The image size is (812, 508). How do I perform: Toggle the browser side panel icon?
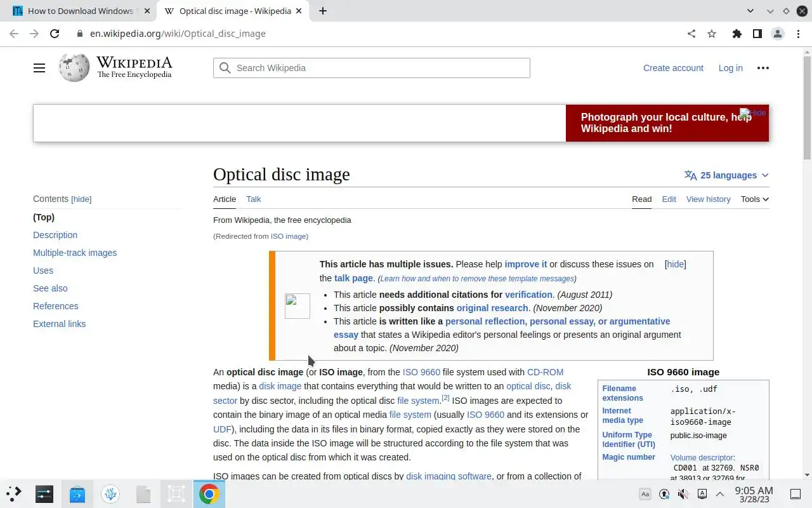(x=757, y=34)
